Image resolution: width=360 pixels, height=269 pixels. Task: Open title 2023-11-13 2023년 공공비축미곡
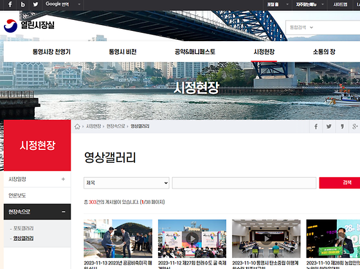118,265
